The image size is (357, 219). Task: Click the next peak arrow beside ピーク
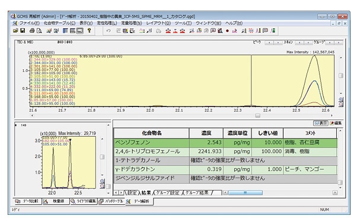click(x=278, y=43)
